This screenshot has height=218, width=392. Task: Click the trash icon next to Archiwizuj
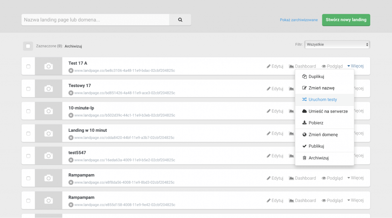304,158
